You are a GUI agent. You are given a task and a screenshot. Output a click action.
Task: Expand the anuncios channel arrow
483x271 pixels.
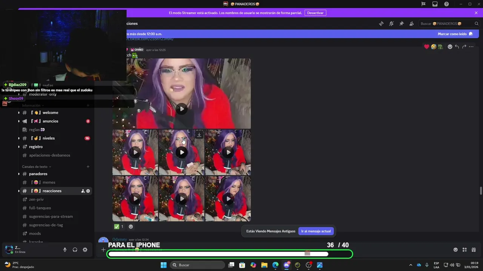19,121
